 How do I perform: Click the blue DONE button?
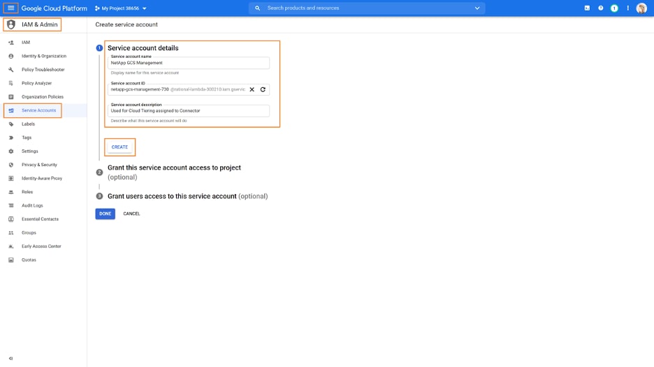tap(105, 214)
